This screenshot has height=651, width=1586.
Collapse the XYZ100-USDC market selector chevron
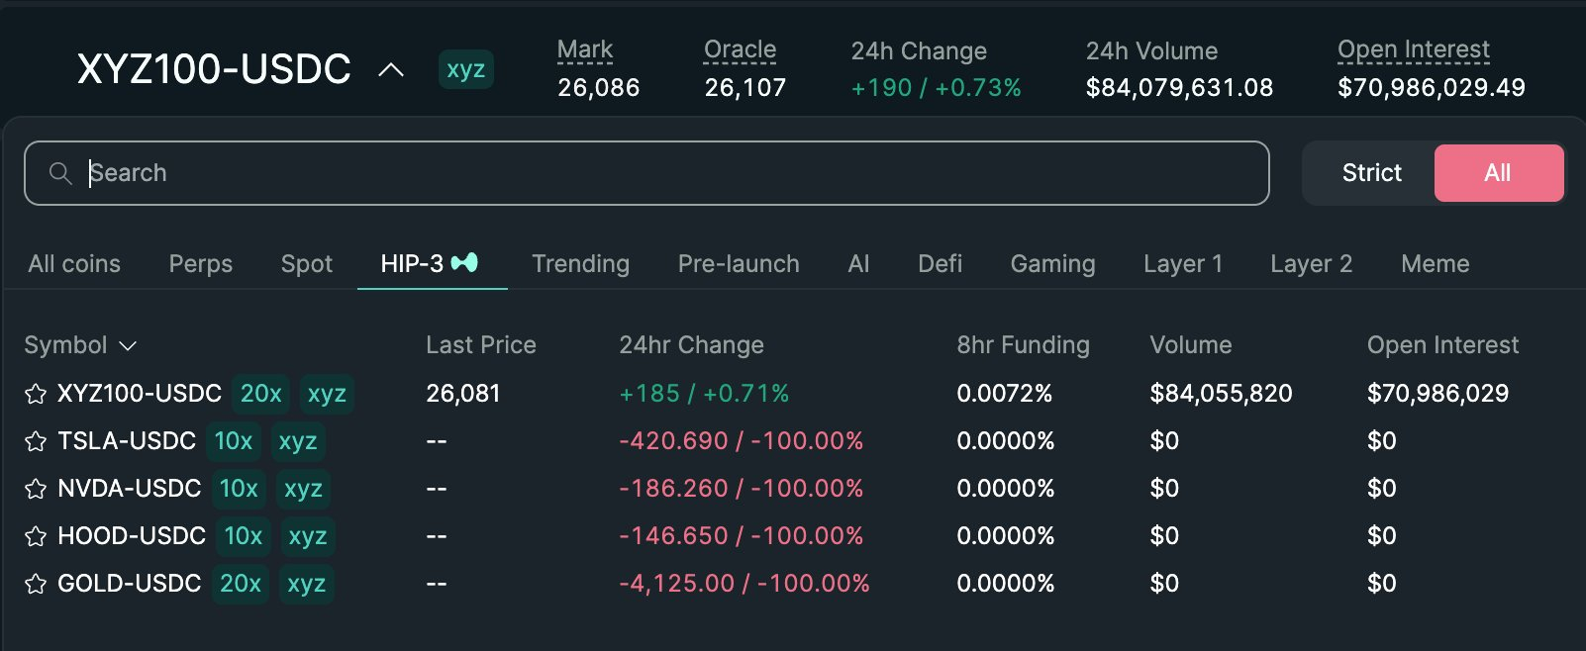[x=391, y=70]
